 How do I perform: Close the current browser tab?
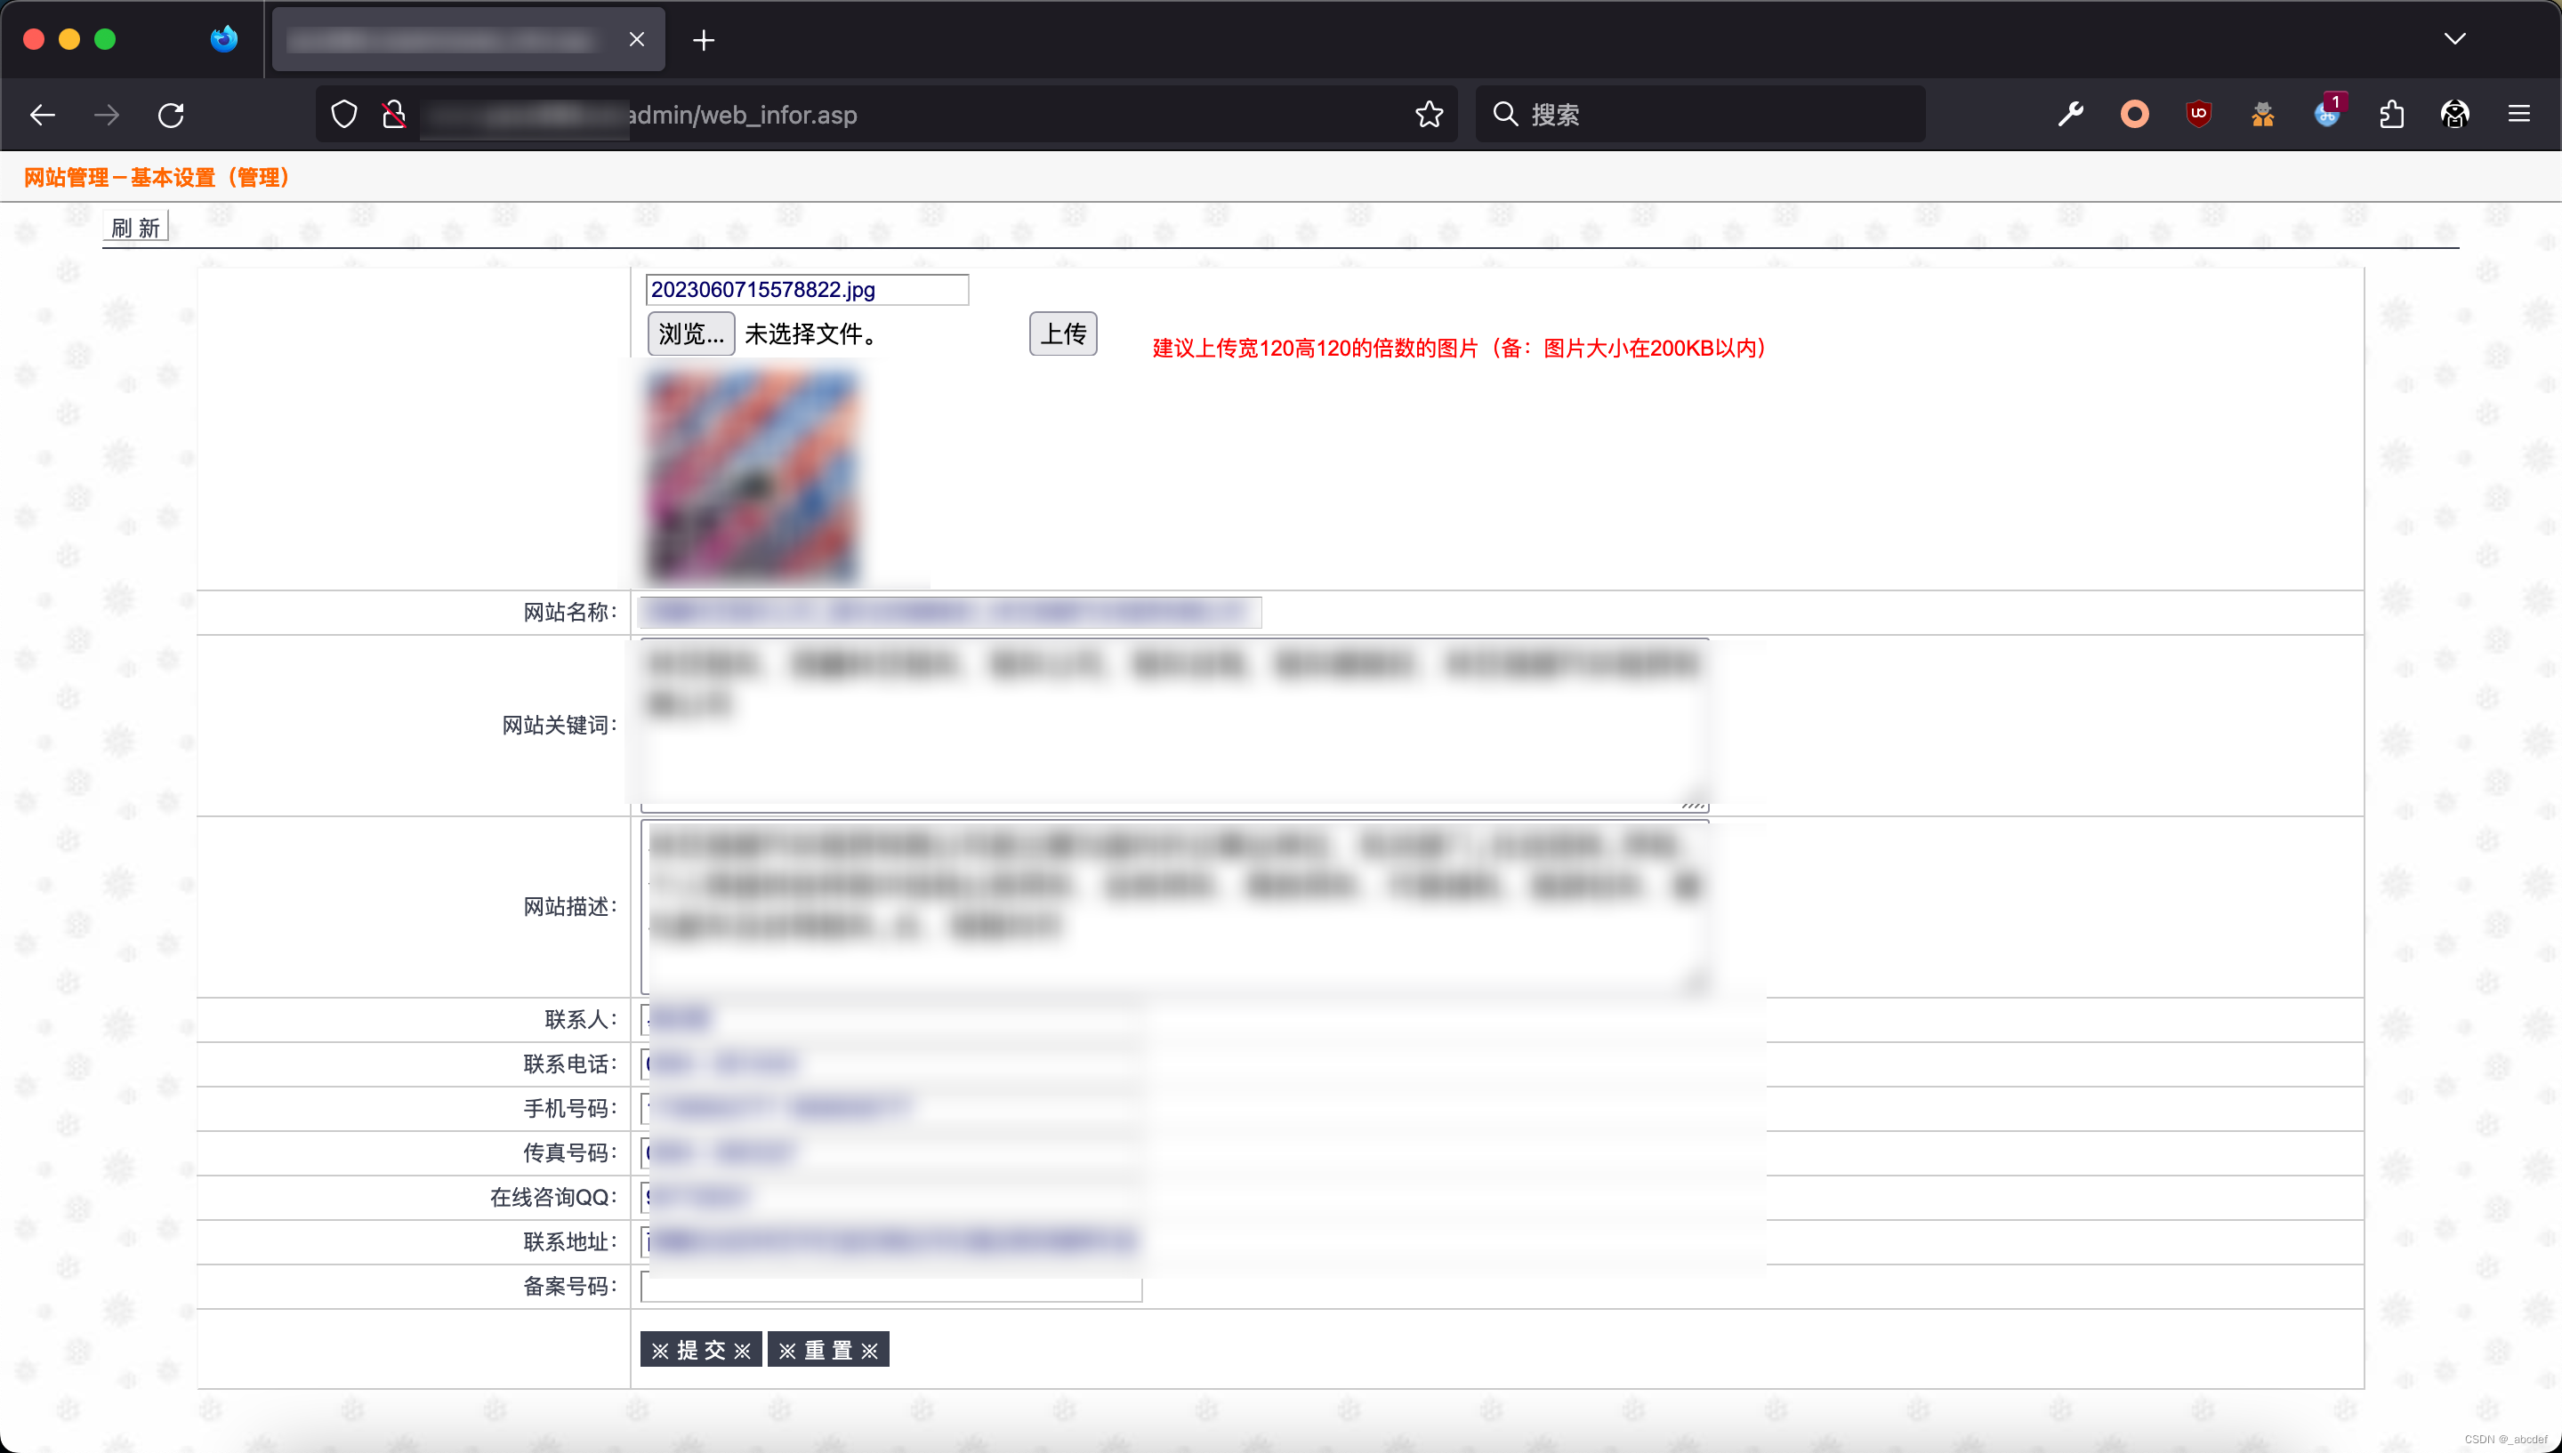(637, 39)
